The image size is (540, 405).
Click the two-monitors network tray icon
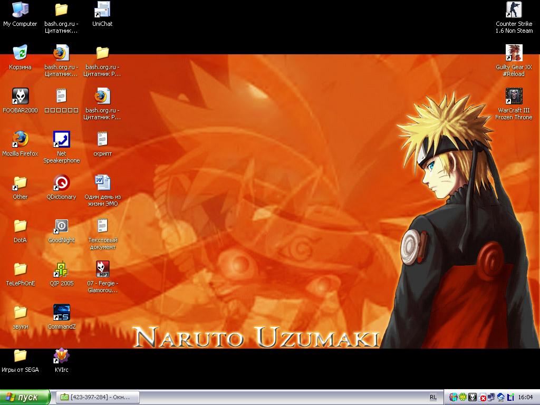491,397
